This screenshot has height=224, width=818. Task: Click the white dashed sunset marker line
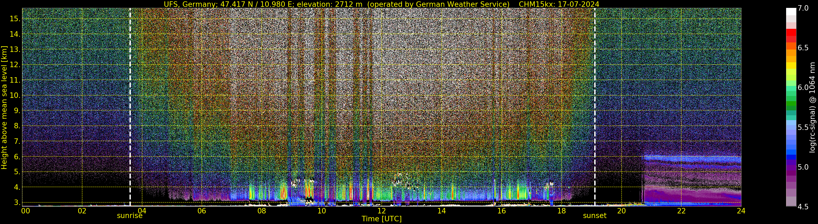click(x=595, y=107)
